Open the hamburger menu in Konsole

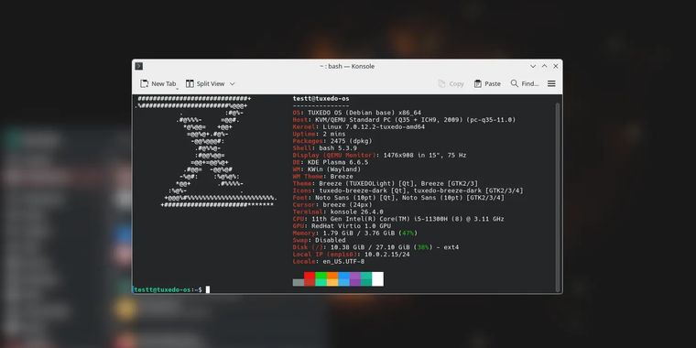click(x=551, y=83)
